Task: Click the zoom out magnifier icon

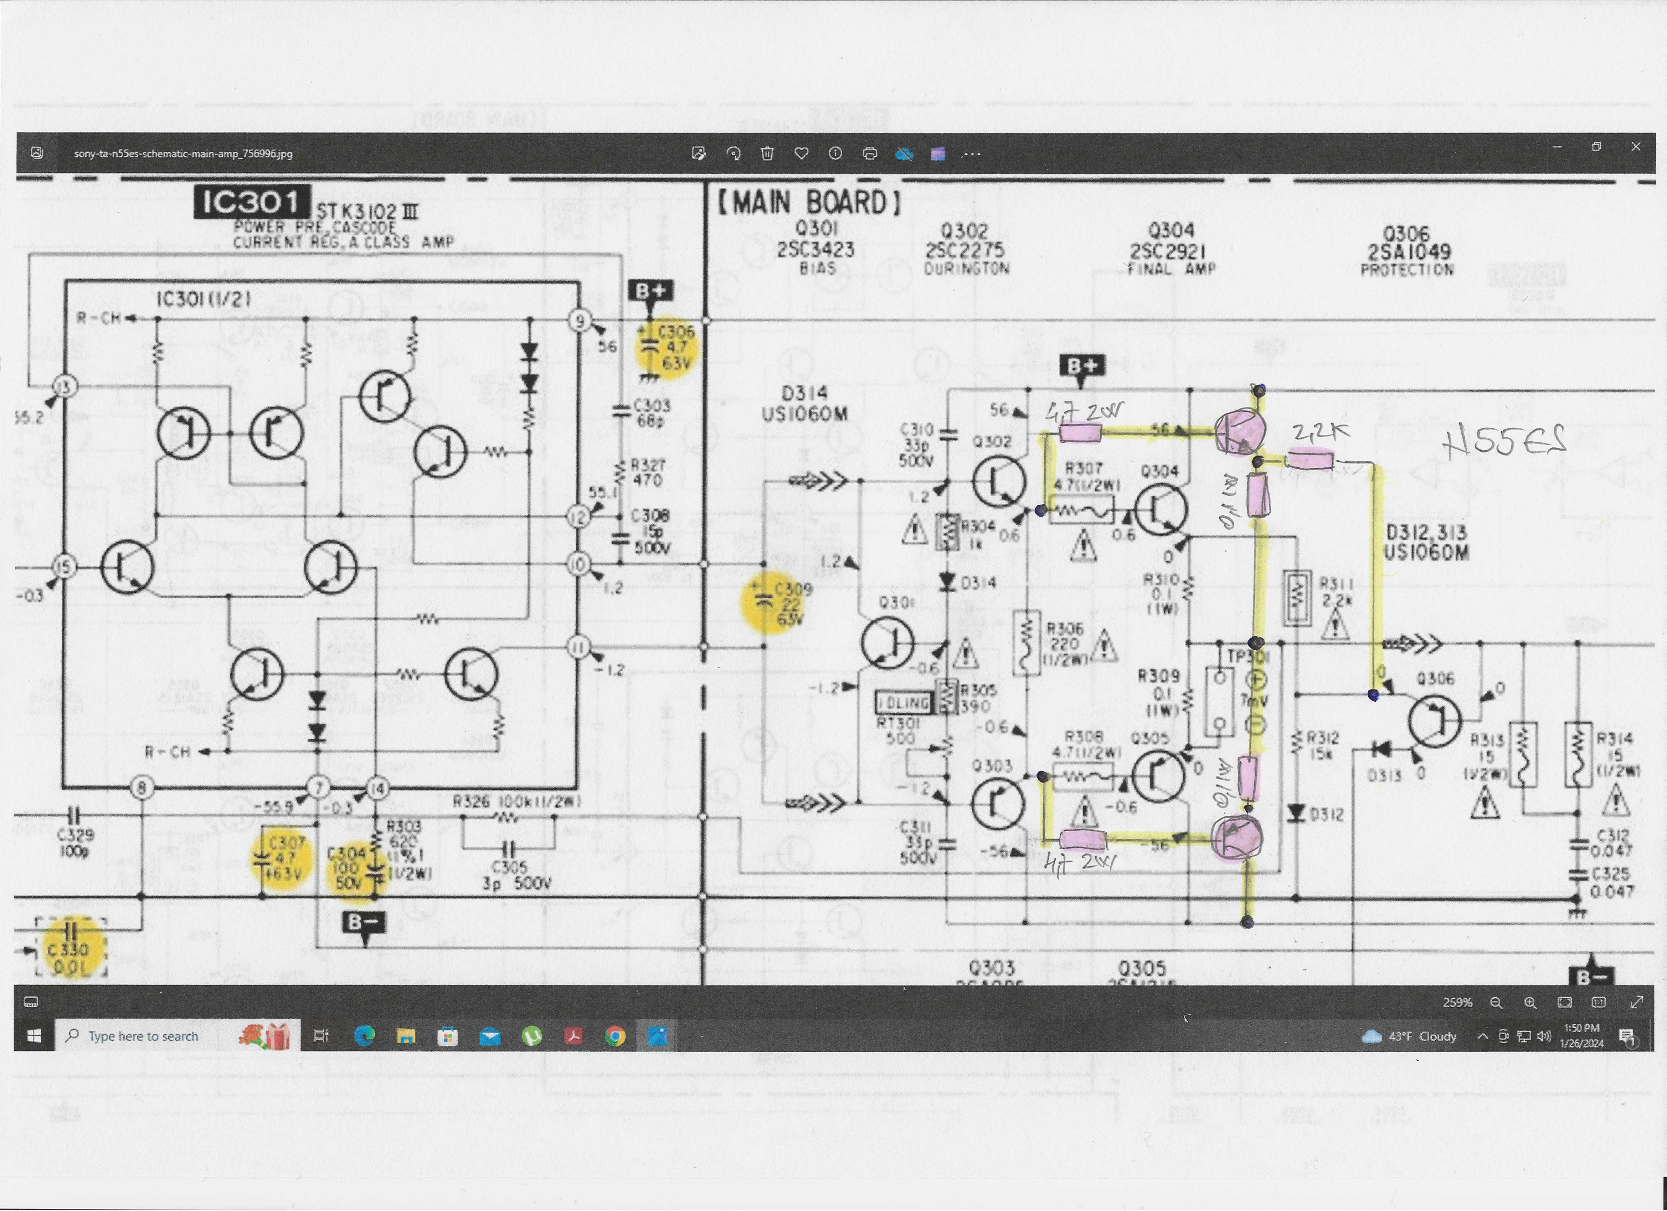Action: tap(1496, 1002)
